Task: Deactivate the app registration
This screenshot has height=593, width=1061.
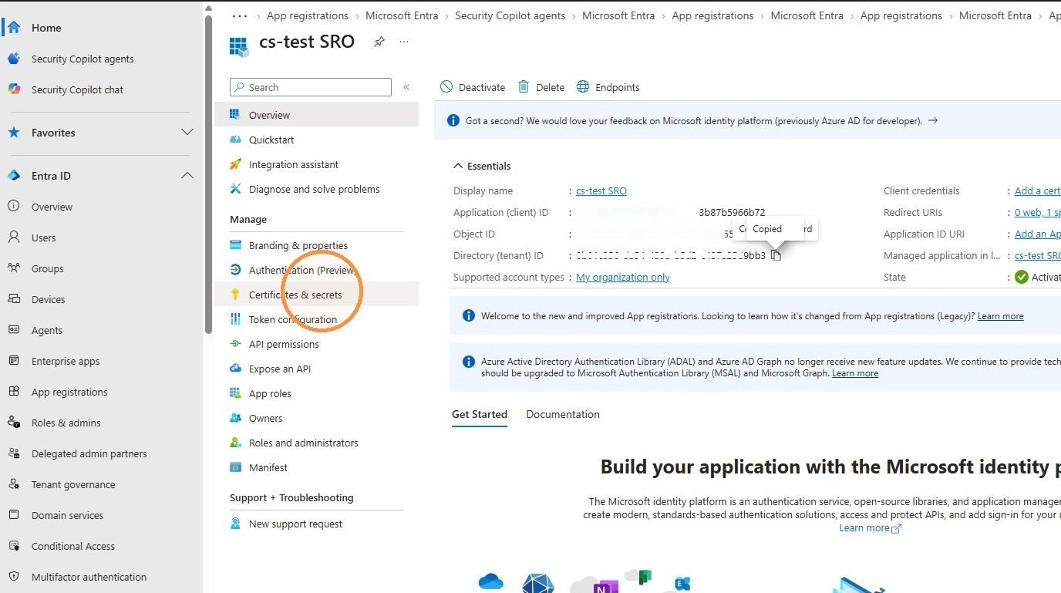Action: pyautogui.click(x=473, y=87)
